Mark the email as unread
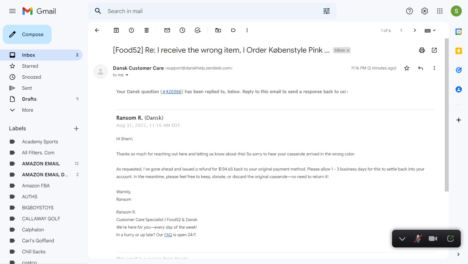The height and width of the screenshot is (264, 468). 167,30
